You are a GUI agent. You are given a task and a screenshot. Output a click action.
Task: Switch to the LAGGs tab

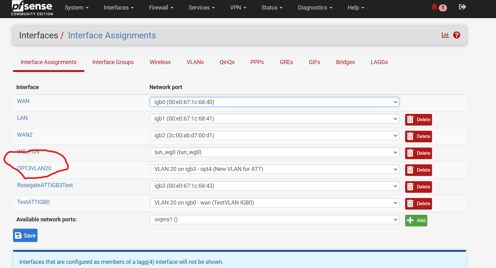(379, 62)
